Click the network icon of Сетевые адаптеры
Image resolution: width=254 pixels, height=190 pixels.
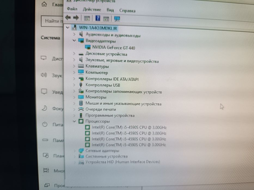pyautogui.click(x=81, y=150)
